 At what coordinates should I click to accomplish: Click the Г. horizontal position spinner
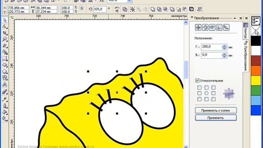click(224, 47)
